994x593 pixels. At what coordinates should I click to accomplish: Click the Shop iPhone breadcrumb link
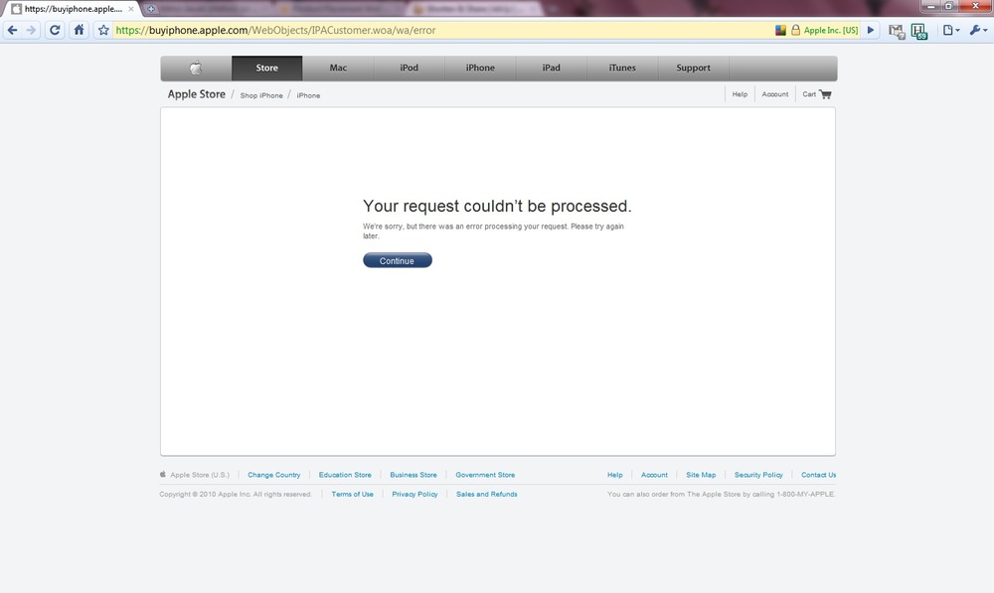[x=261, y=95]
